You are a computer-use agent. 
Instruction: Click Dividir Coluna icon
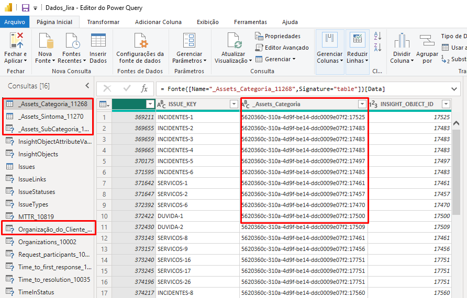pos(402,40)
